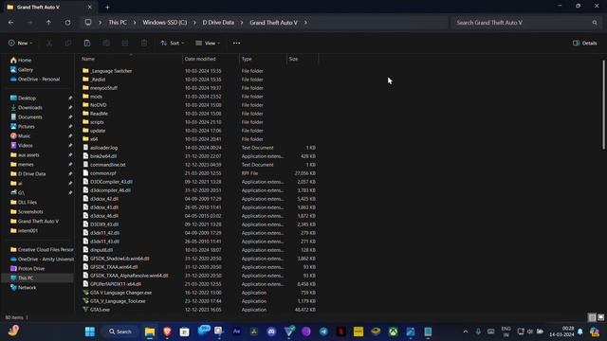This screenshot has height=341, width=607.
Task: Sort by the Size column header
Action: pyautogui.click(x=303, y=59)
